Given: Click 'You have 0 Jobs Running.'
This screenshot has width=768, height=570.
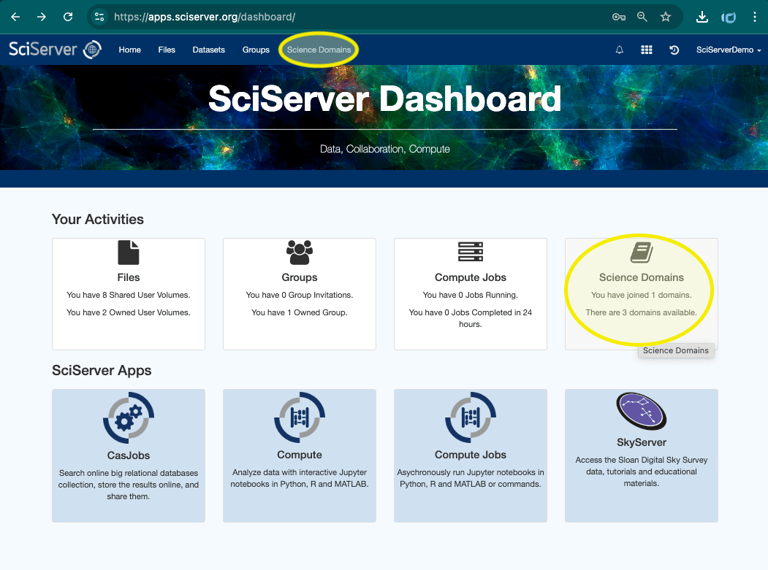Looking at the screenshot, I should [x=470, y=295].
